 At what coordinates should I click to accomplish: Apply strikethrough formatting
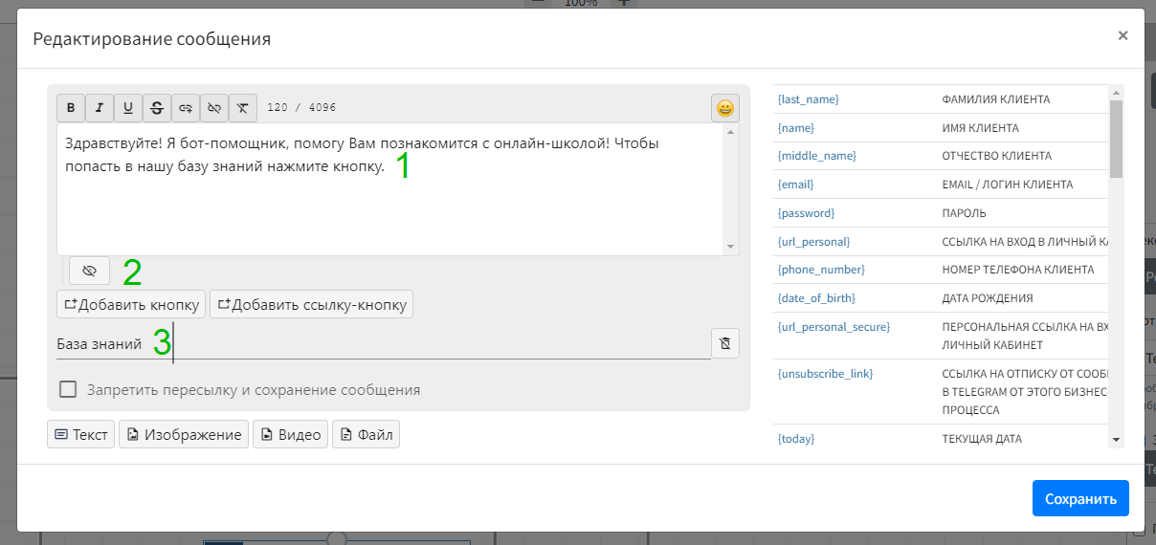[x=157, y=108]
